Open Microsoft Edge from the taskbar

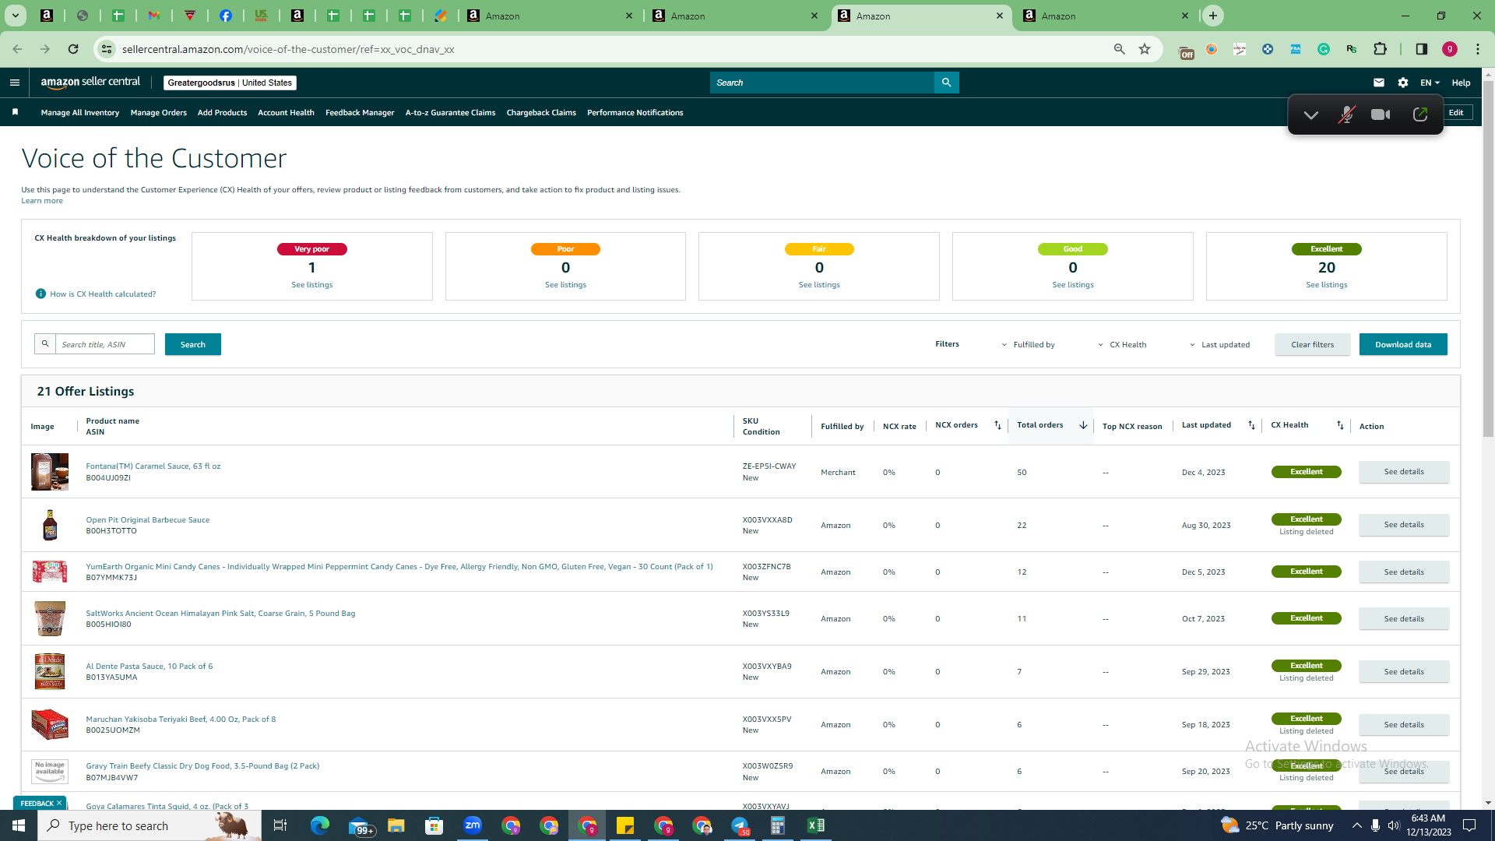[320, 825]
